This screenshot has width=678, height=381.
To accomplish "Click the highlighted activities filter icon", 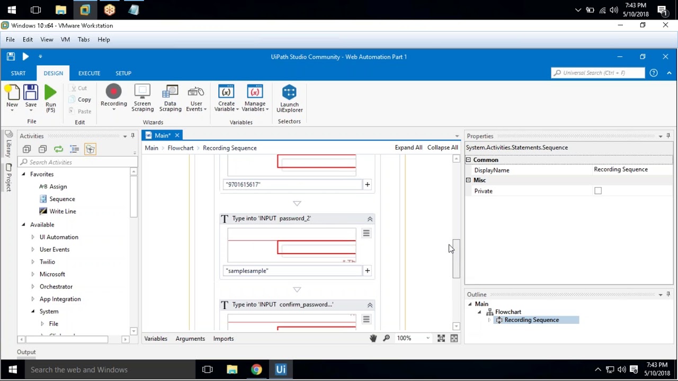I will (90, 149).
